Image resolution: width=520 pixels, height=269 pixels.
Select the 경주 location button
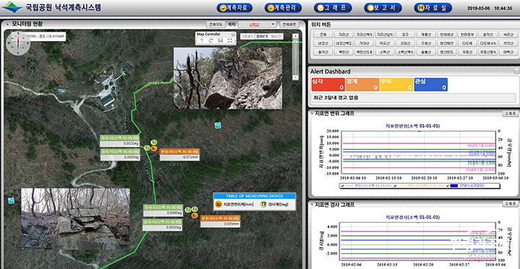point(404,35)
